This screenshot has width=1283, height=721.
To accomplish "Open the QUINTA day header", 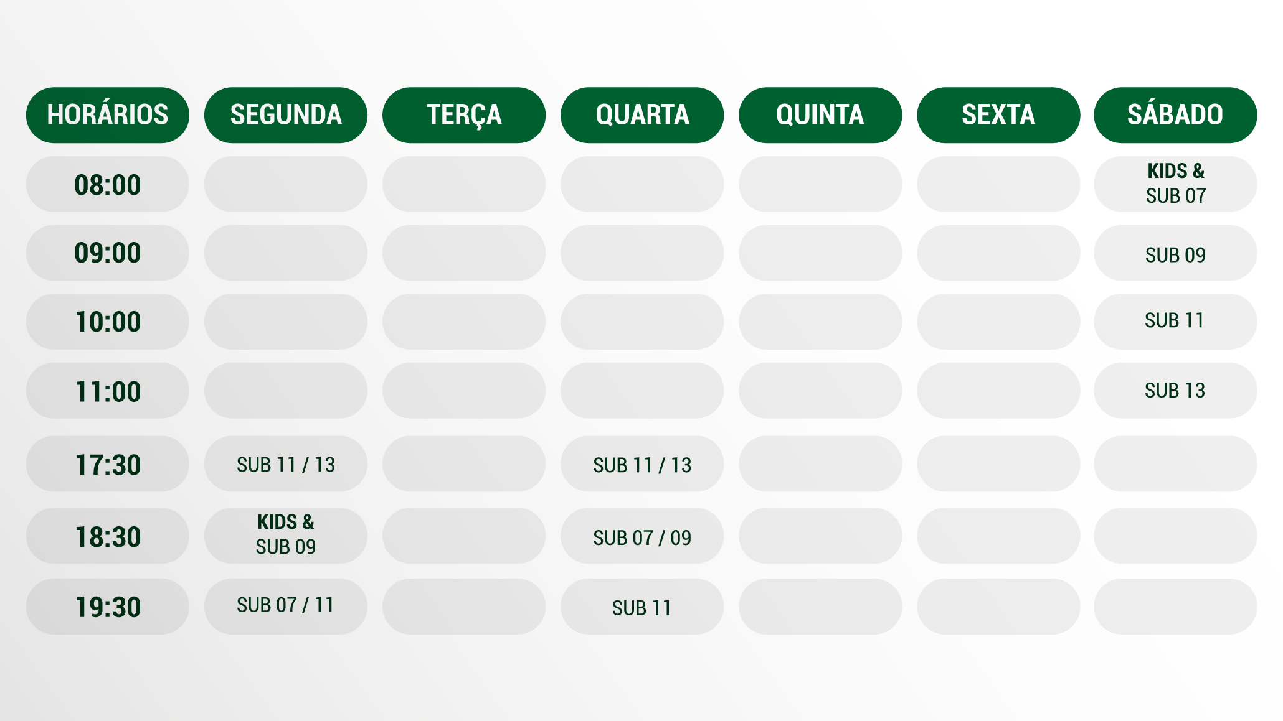I will point(820,115).
